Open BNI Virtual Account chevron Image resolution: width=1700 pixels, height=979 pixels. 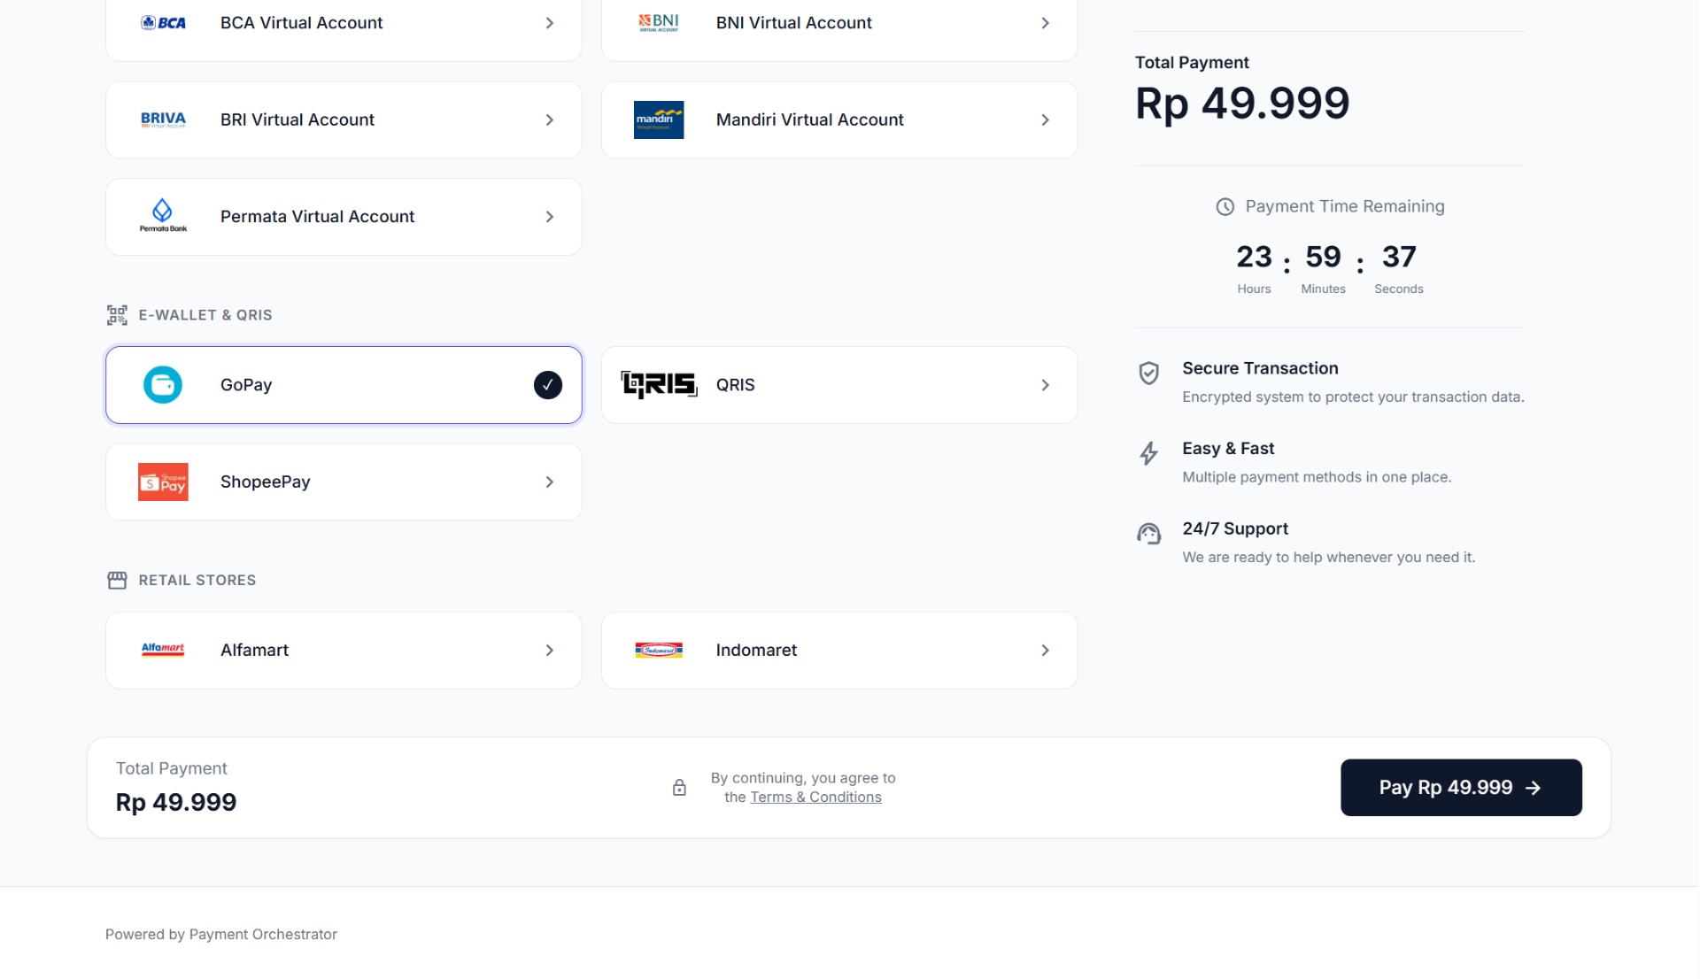coord(1046,23)
